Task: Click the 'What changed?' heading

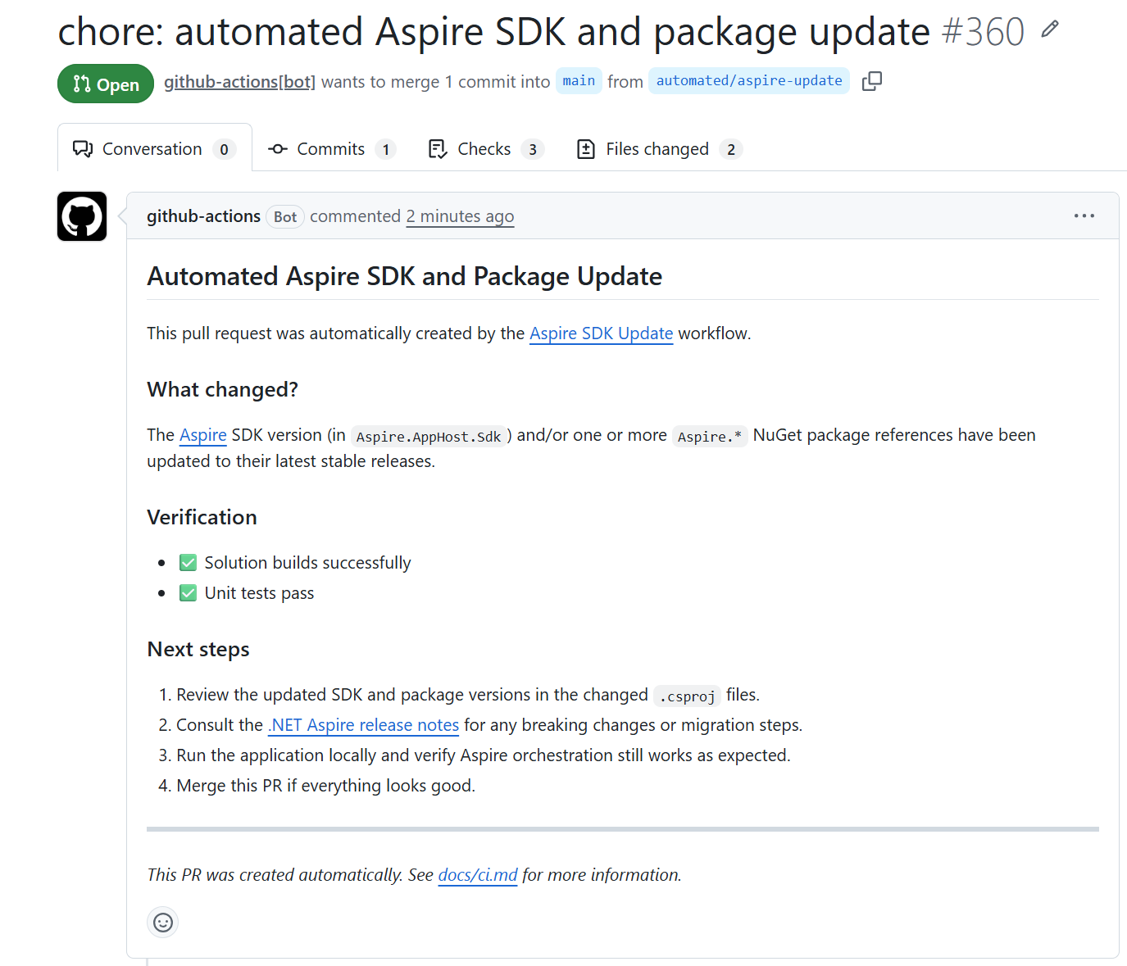Action: click(222, 389)
